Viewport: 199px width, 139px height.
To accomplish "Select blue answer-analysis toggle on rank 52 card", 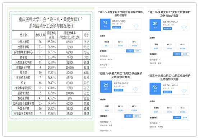I will tap(177, 117).
